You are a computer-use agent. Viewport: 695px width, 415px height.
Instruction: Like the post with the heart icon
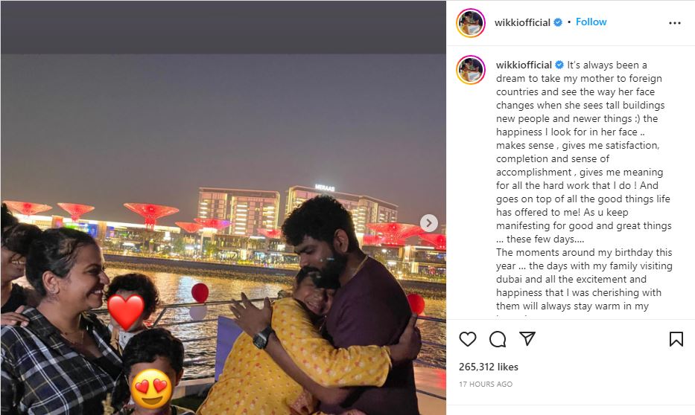(467, 339)
